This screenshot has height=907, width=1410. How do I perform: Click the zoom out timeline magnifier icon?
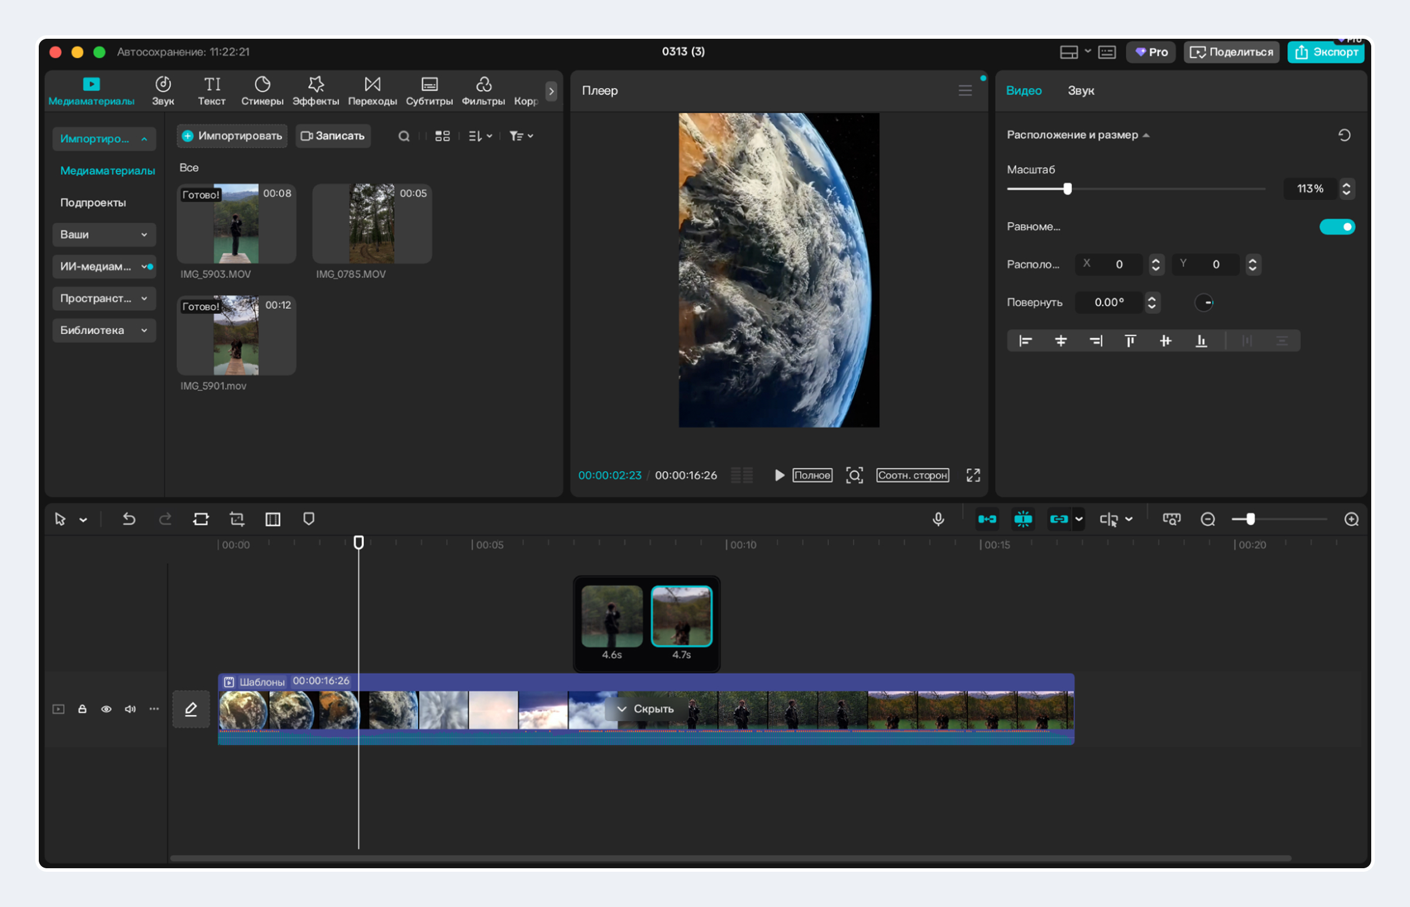point(1208,519)
